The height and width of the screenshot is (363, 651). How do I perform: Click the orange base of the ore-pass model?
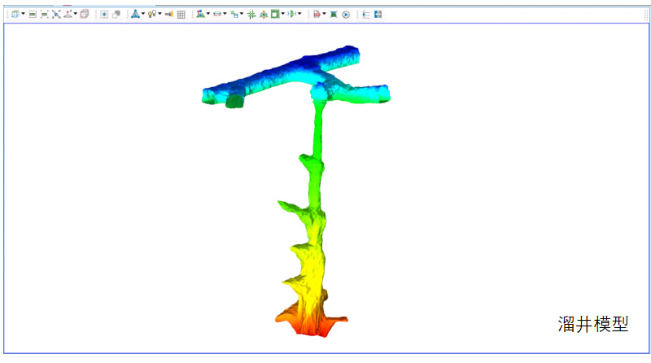(x=312, y=321)
